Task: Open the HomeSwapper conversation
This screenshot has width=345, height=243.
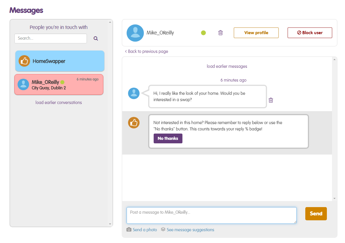Action: pyautogui.click(x=60, y=61)
